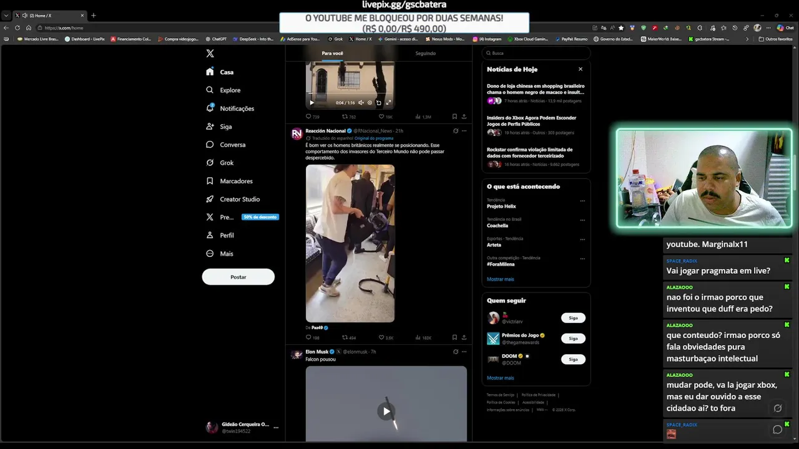Screen dimensions: 799x449
Task: Open the Reacción Nacional post video
Action: pyautogui.click(x=350, y=243)
